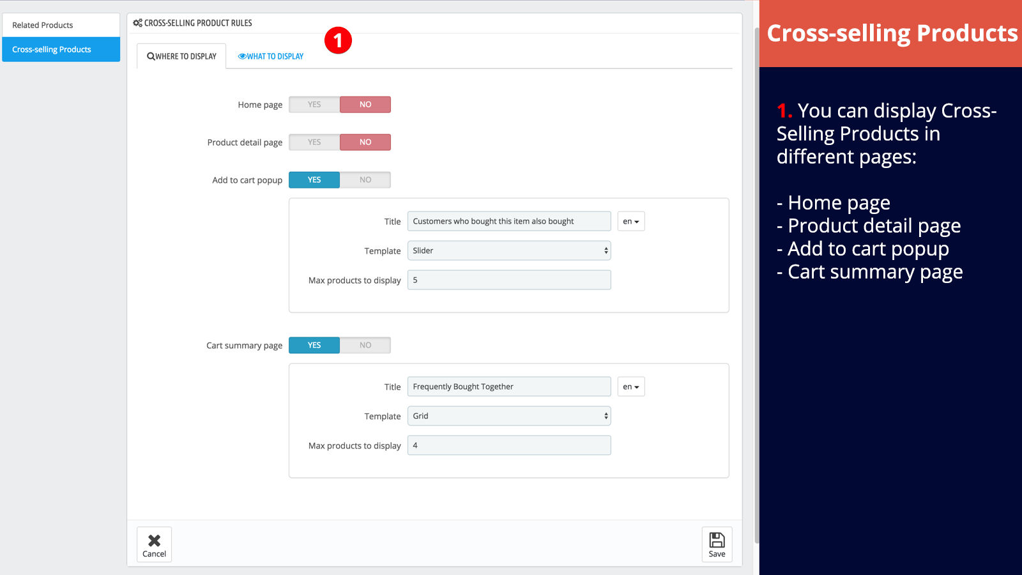Turn Add to cart popup to NO
This screenshot has height=575, width=1022.
coord(365,180)
